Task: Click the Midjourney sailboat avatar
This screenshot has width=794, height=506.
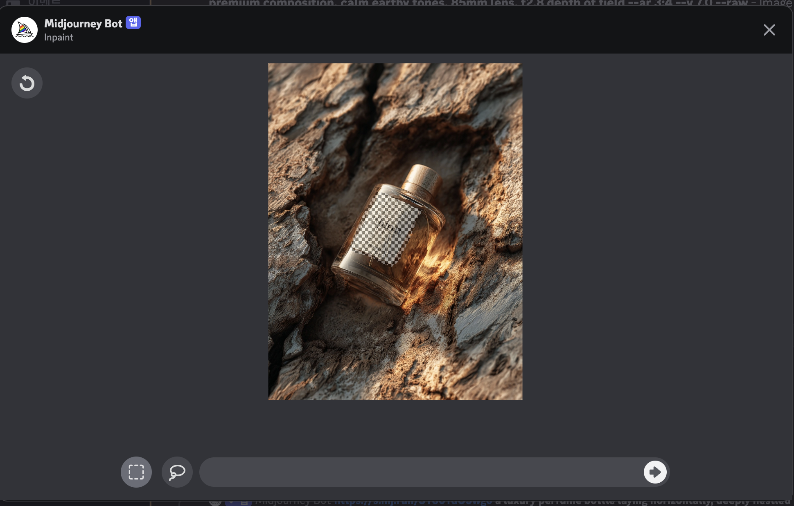Action: point(25,30)
